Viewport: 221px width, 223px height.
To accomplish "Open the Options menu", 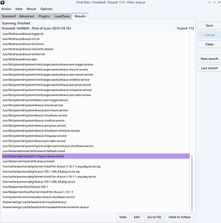I will (47, 9).
